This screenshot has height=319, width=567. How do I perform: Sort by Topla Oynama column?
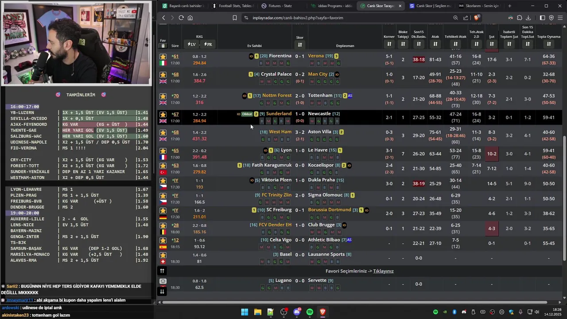549,44
